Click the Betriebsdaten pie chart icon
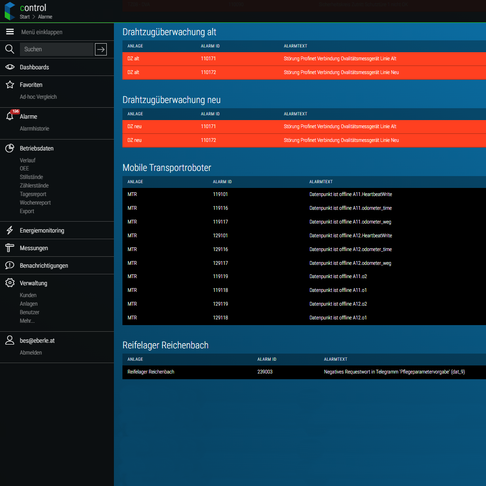The height and width of the screenshot is (486, 486). (9, 148)
